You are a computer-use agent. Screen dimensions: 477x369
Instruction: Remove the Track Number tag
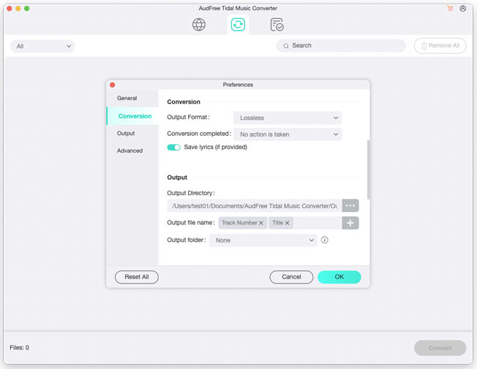click(261, 223)
